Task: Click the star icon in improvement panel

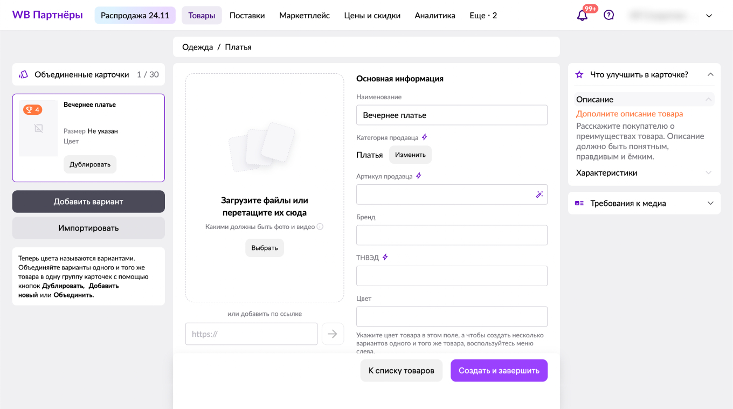Action: point(579,74)
